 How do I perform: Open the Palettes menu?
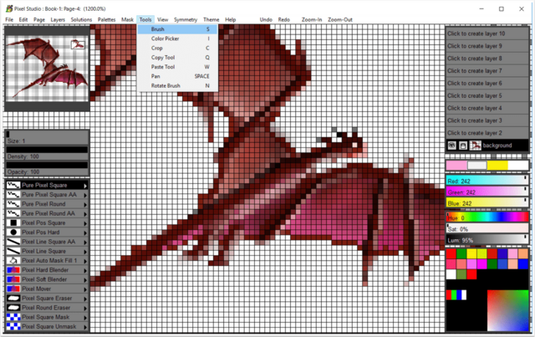pyautogui.click(x=106, y=19)
